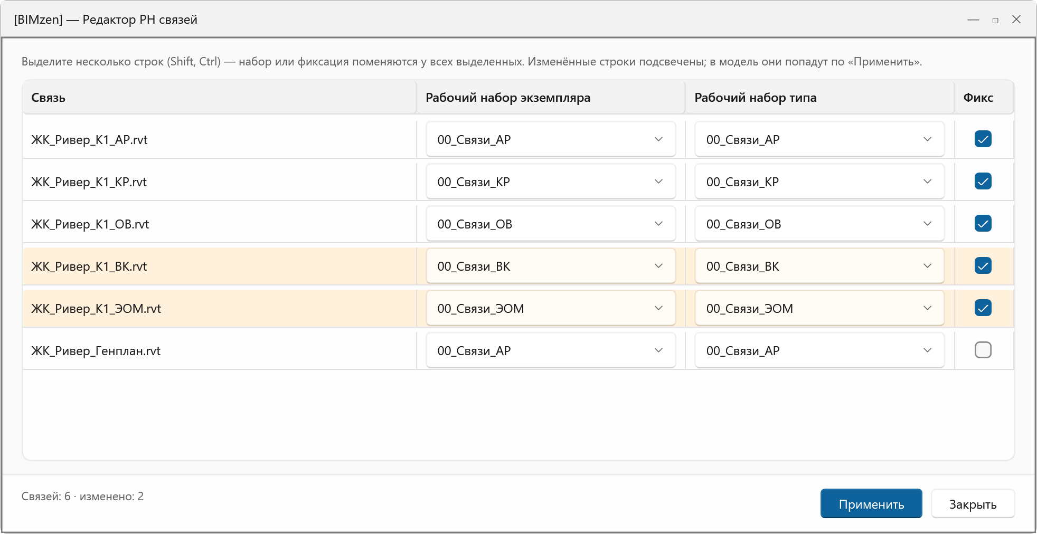Open instance workset dropdown for ЖК_Ривер_Генплан.rvt
The height and width of the screenshot is (534, 1037).
551,350
